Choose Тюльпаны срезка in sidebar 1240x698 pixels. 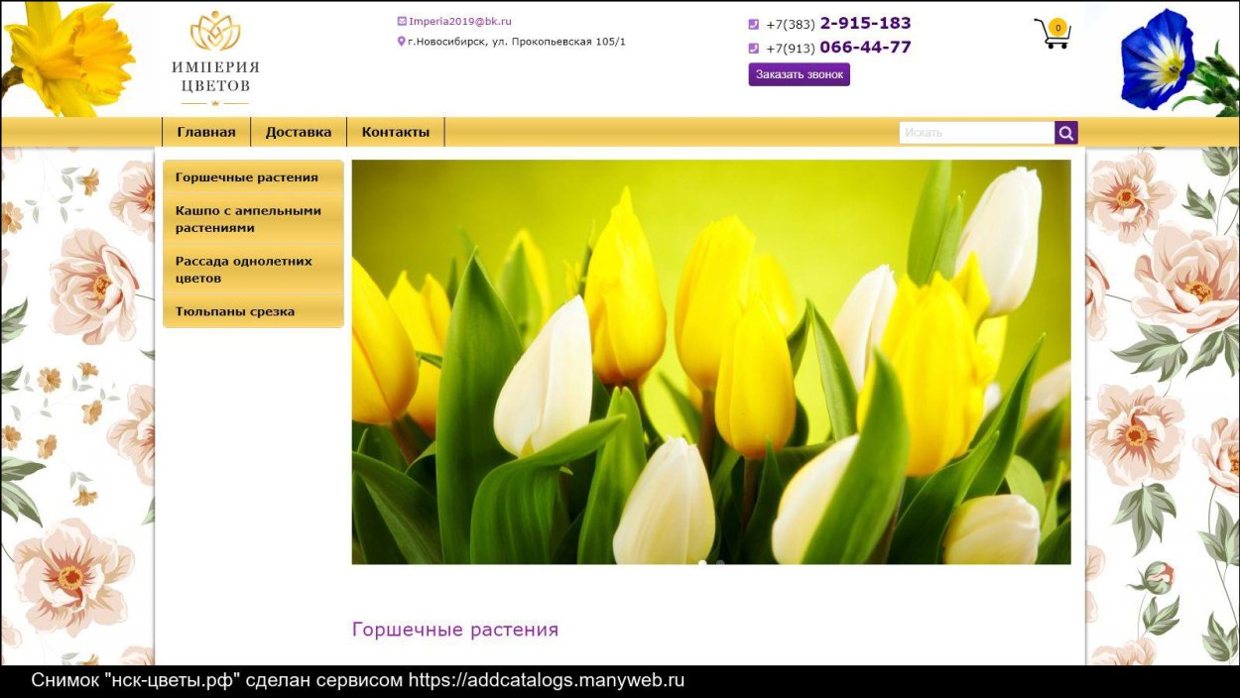(235, 311)
